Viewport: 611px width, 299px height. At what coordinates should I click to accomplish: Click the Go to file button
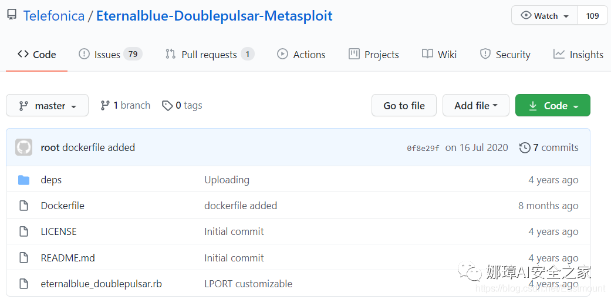pos(404,105)
